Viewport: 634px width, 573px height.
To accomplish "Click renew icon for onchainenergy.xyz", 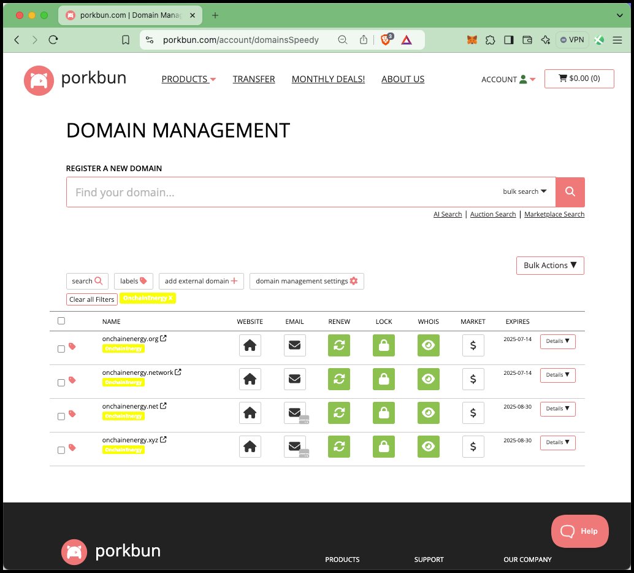I will [x=339, y=447].
